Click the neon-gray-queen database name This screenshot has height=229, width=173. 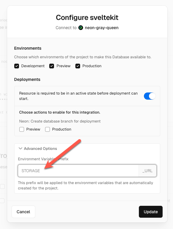101,28
